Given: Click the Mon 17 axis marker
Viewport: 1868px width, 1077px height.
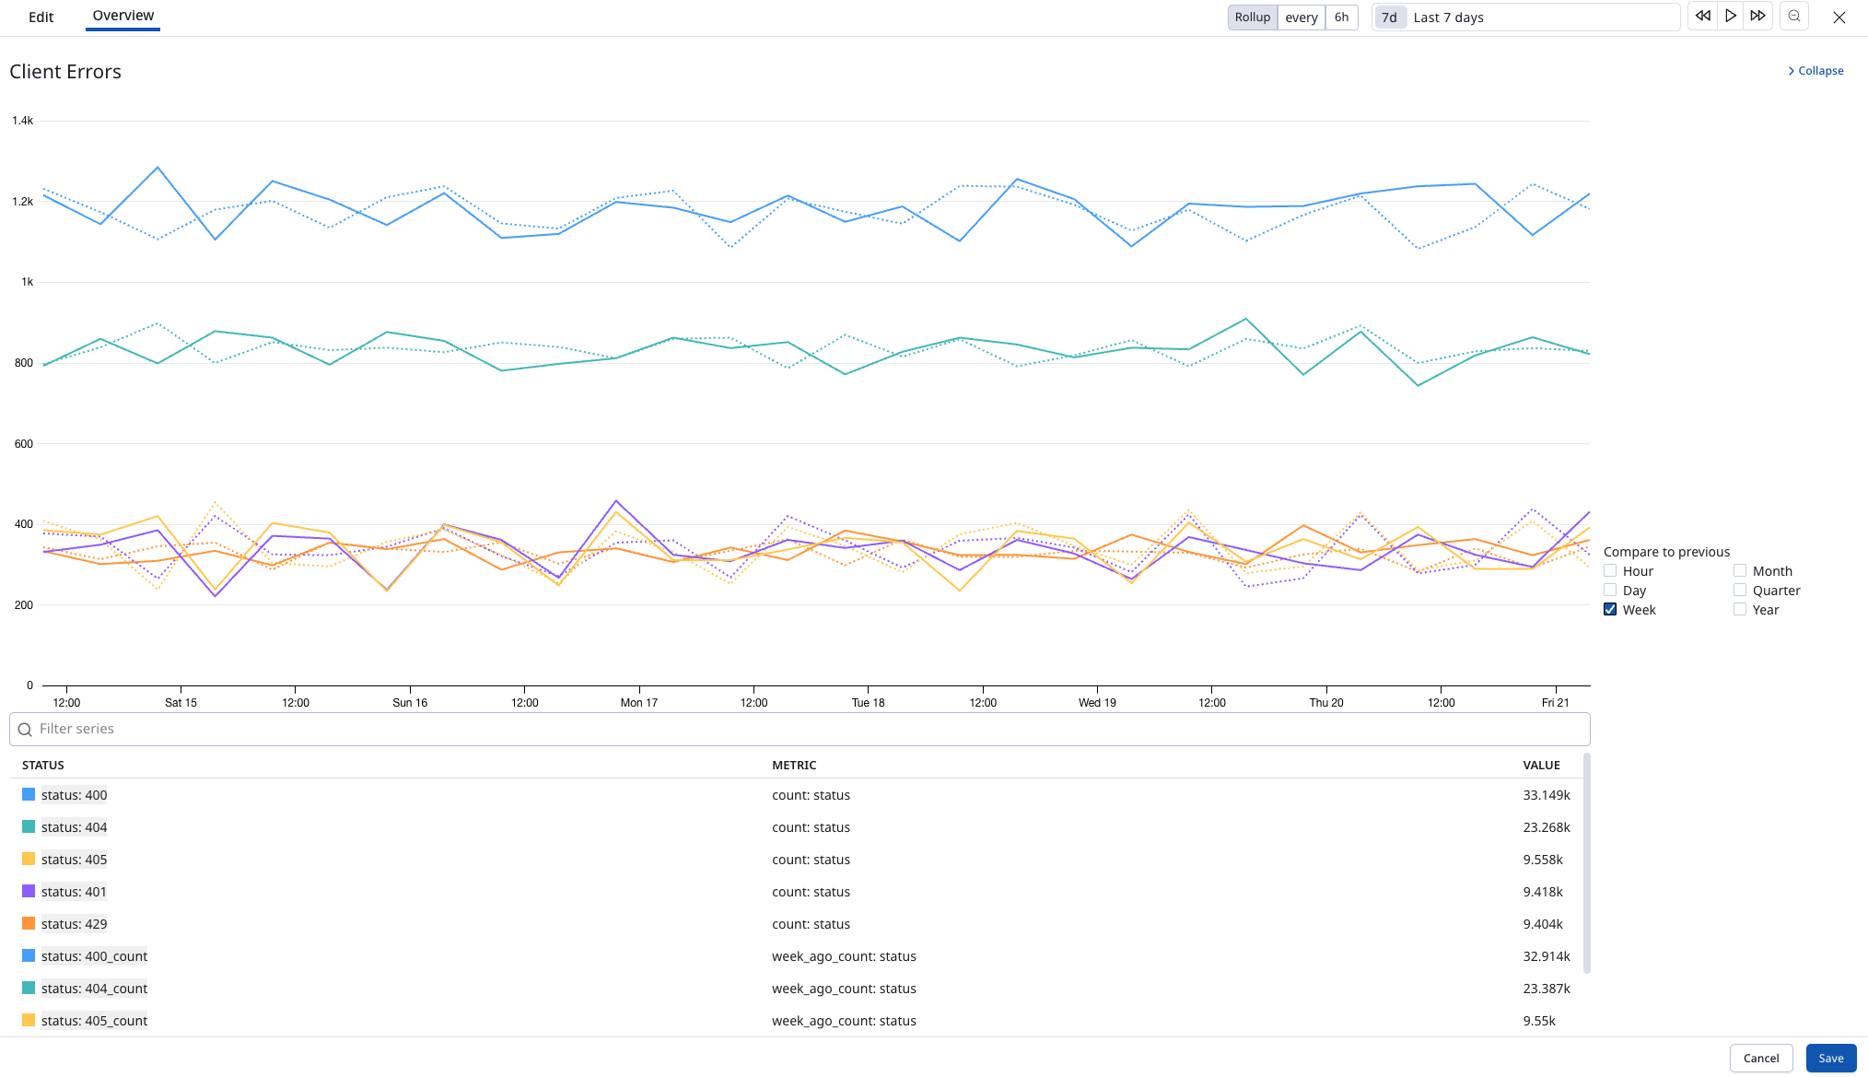Looking at the screenshot, I should coord(639,703).
